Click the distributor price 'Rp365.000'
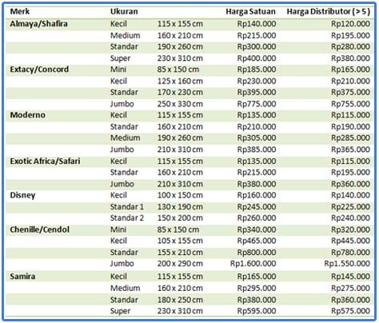 click(x=350, y=150)
